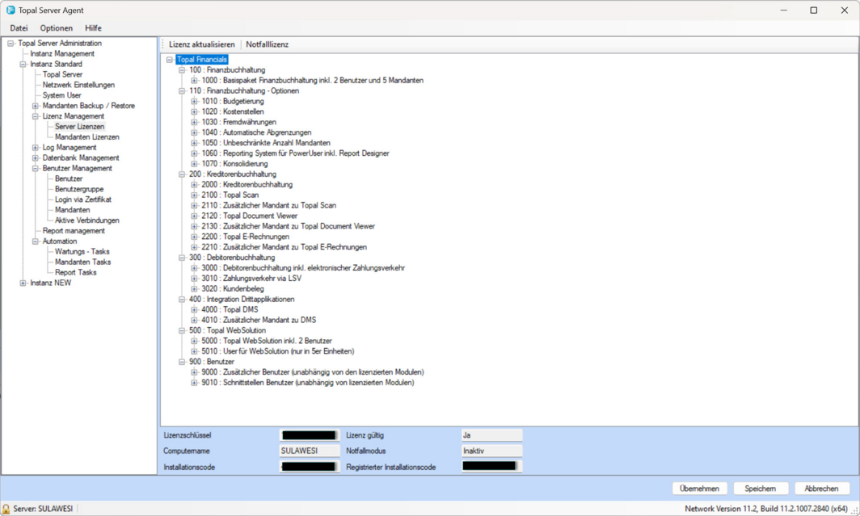Expand the 1010 : Budgetierung license item

tap(194, 102)
